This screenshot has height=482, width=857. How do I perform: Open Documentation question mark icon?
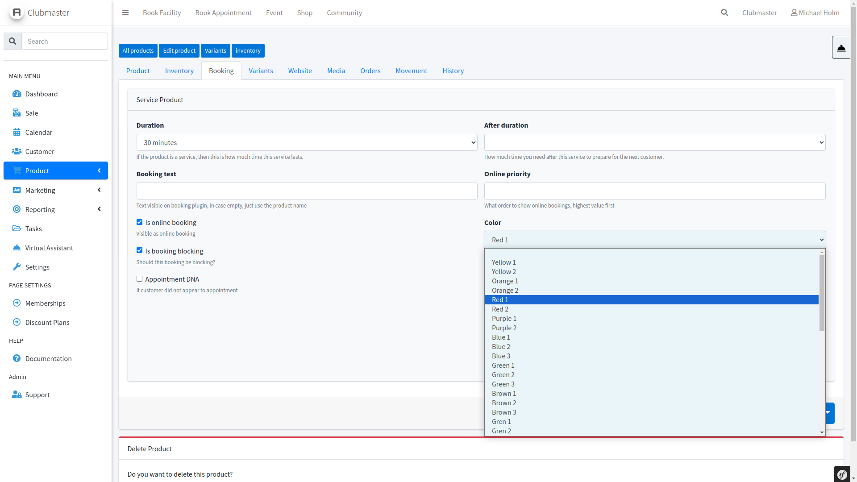[17, 358]
